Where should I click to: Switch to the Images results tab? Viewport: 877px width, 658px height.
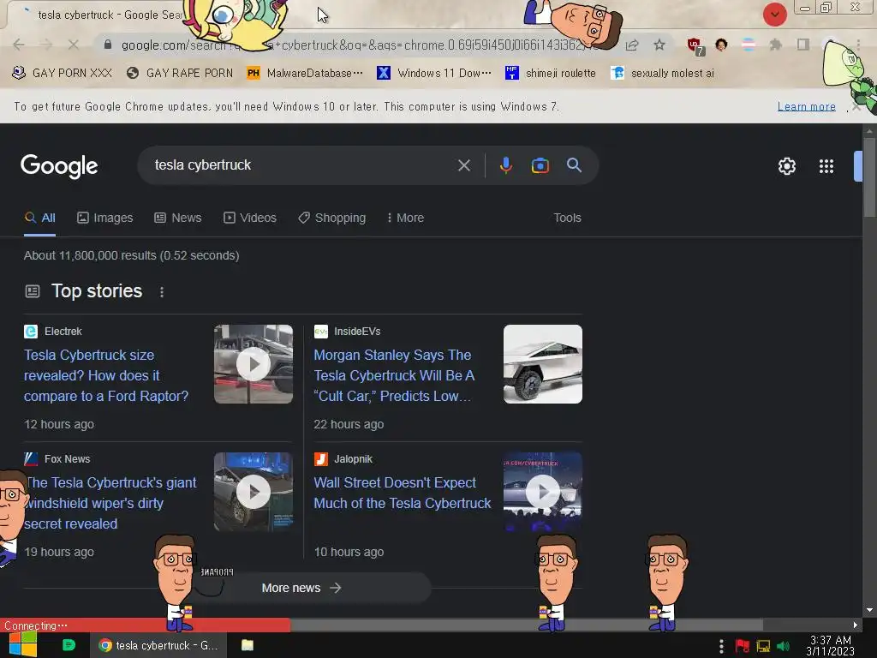click(x=105, y=218)
